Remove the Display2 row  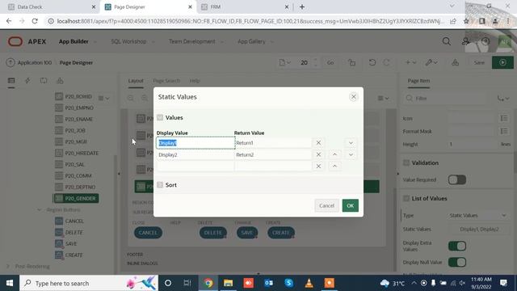(318, 154)
